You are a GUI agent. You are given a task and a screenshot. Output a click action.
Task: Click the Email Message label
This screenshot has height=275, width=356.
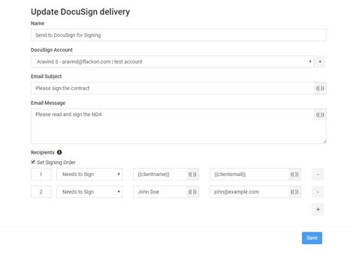[x=48, y=103]
